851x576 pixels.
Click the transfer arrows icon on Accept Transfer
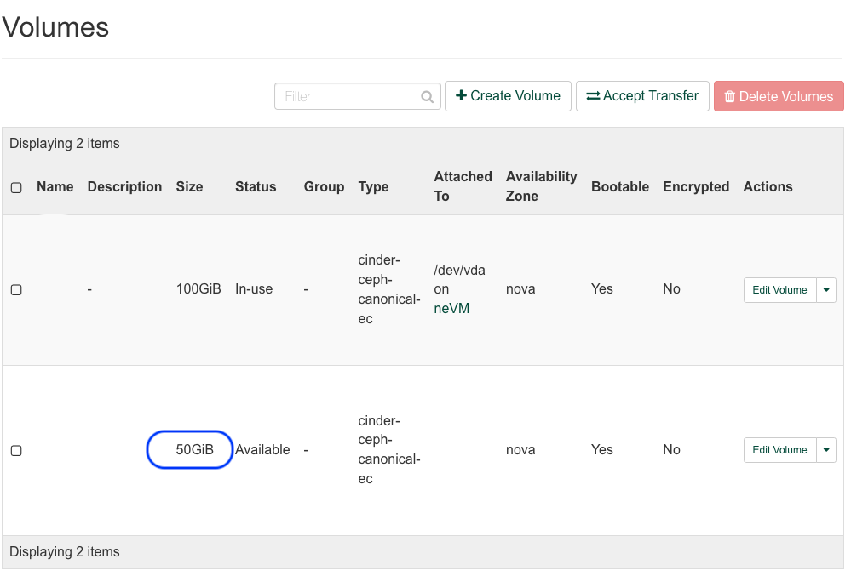(593, 96)
